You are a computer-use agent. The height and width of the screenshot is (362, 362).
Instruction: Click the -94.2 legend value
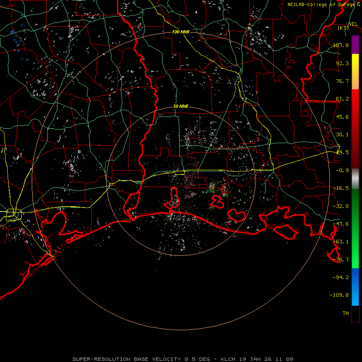coord(341,277)
